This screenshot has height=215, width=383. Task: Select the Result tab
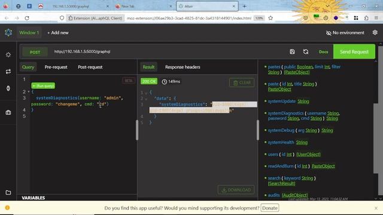pyautogui.click(x=148, y=67)
